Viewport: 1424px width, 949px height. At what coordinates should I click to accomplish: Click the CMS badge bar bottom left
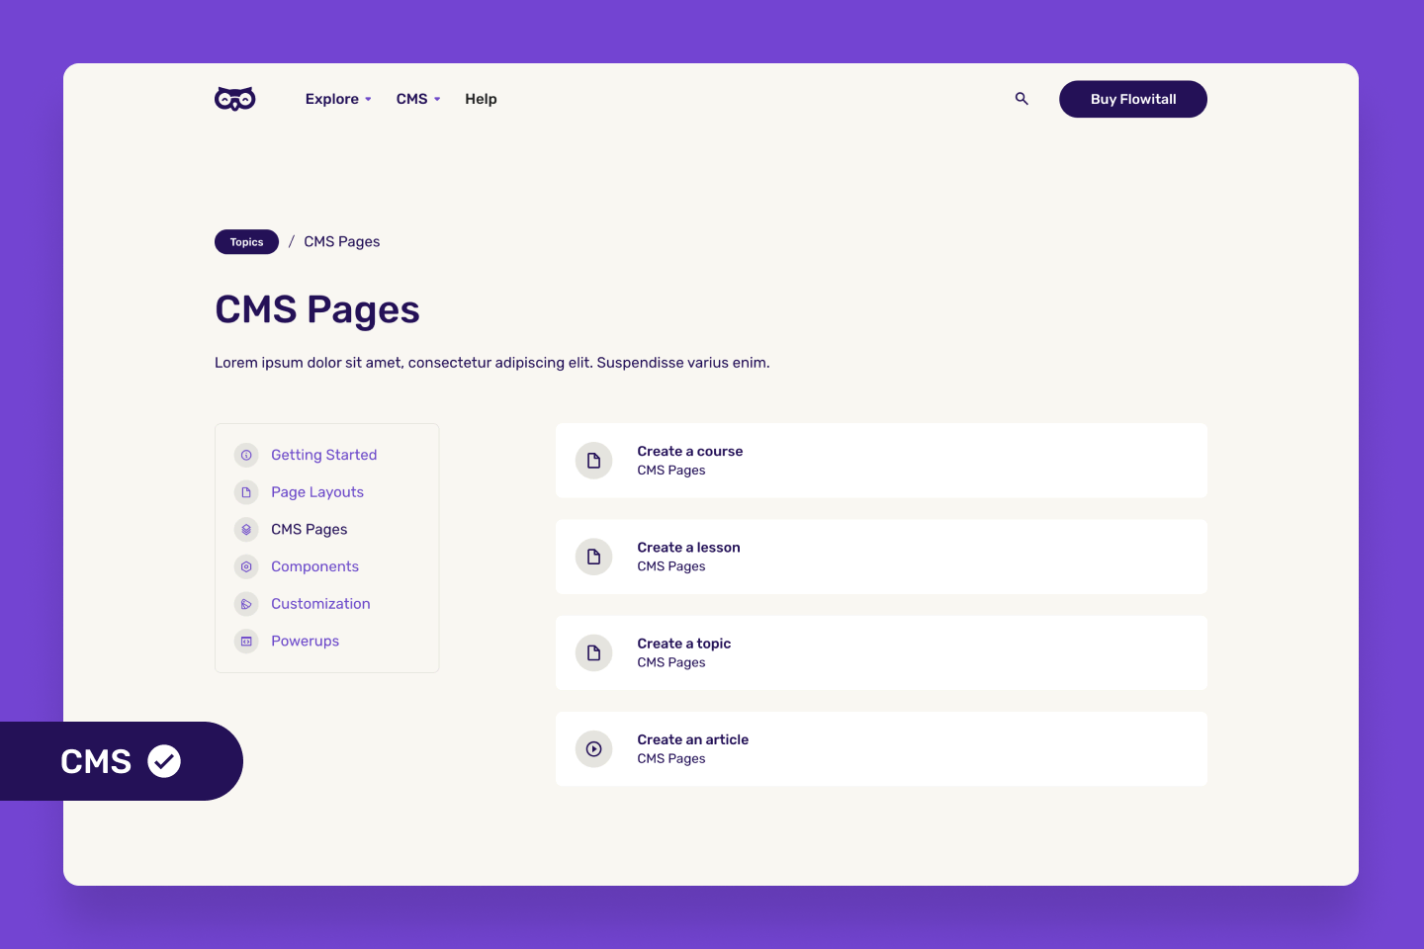click(x=97, y=760)
